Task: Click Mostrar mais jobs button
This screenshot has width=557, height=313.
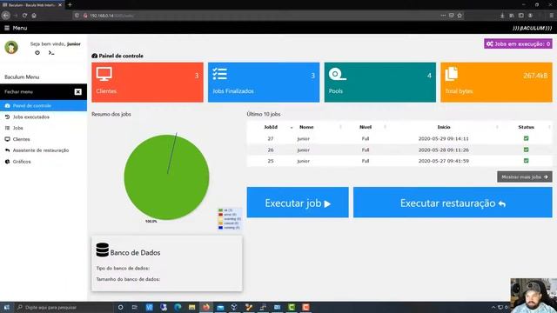Action: [524, 176]
